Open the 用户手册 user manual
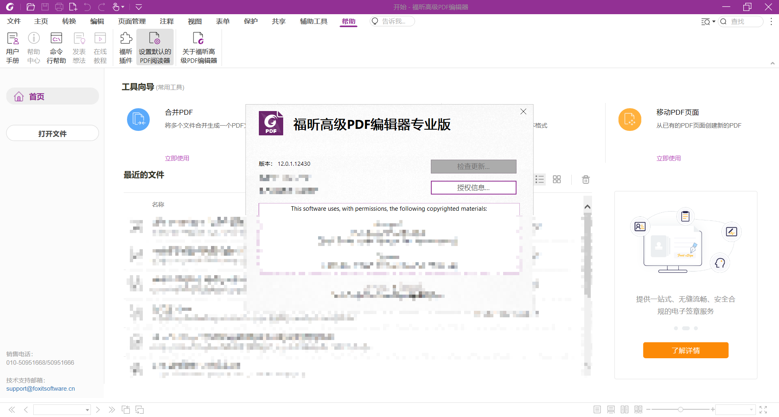The image size is (779, 417). point(13,47)
